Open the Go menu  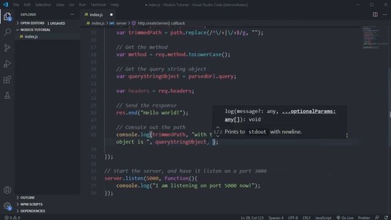[71, 5]
